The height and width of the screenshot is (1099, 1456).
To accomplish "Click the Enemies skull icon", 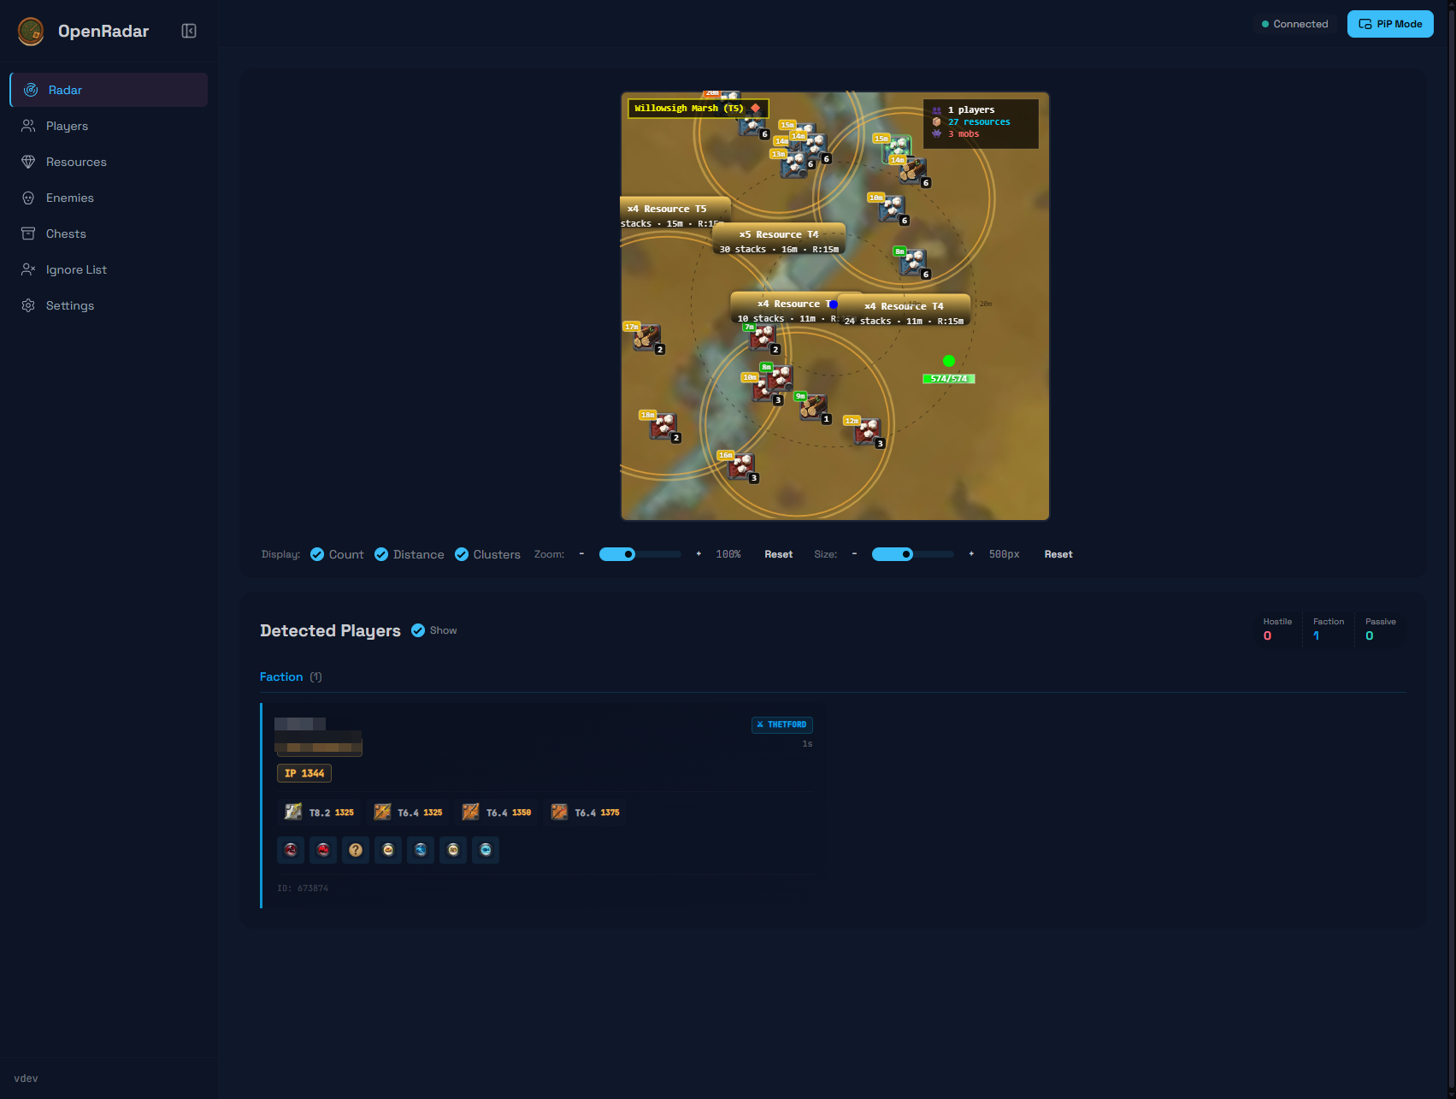I will [28, 198].
